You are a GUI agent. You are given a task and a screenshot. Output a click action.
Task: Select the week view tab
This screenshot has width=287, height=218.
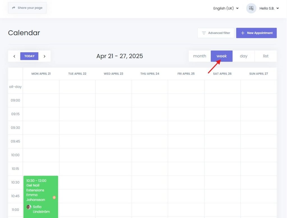tap(221, 56)
